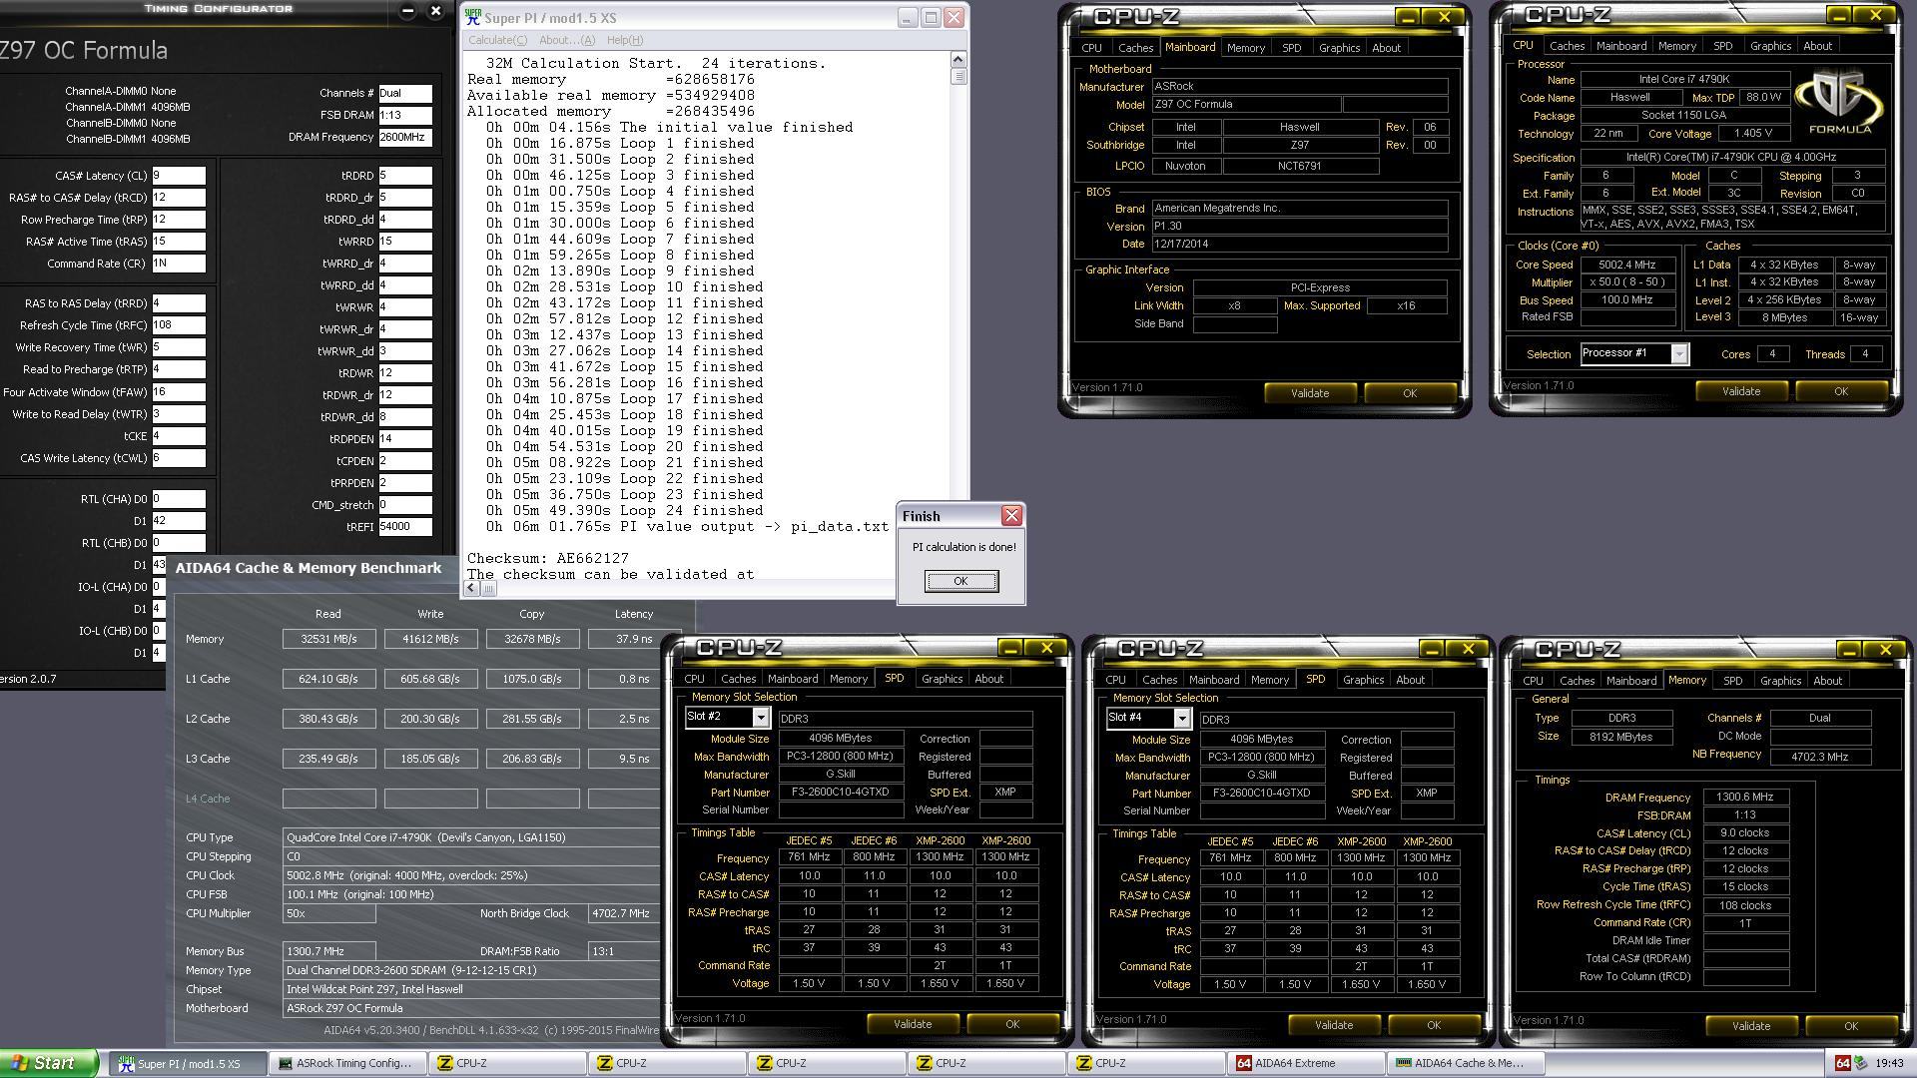The width and height of the screenshot is (1917, 1078).
Task: Open the Slot #2 dropdown
Action: [760, 718]
